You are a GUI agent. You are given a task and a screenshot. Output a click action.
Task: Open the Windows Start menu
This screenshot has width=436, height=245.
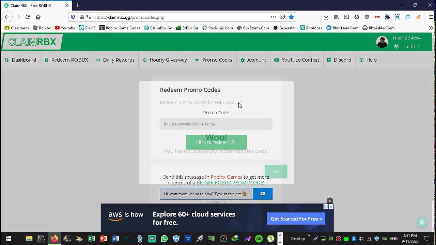pyautogui.click(x=8, y=239)
